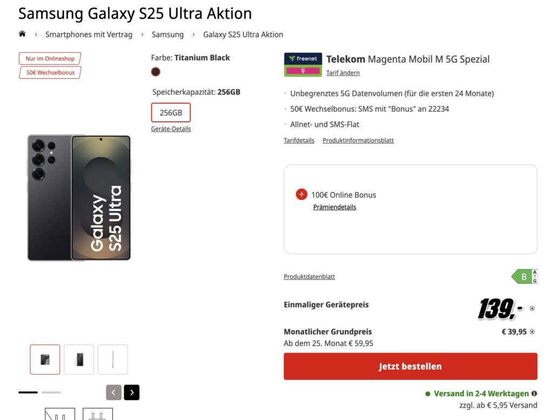Select the Titanium Black color swatch

point(156,72)
